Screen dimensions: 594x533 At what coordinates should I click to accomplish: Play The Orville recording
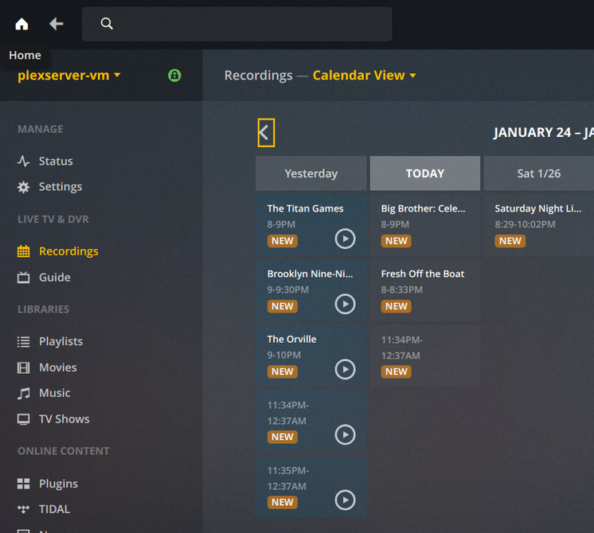[345, 369]
